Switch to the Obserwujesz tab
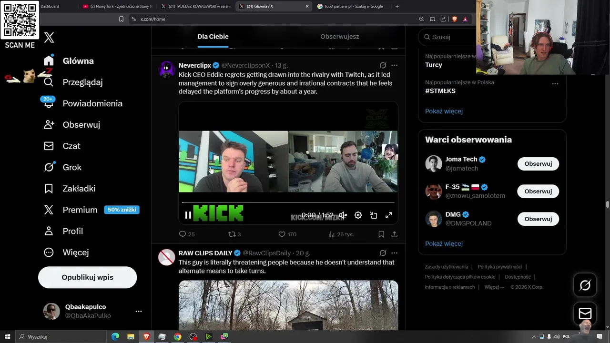Viewport: 610px width, 343px height. coord(340,37)
